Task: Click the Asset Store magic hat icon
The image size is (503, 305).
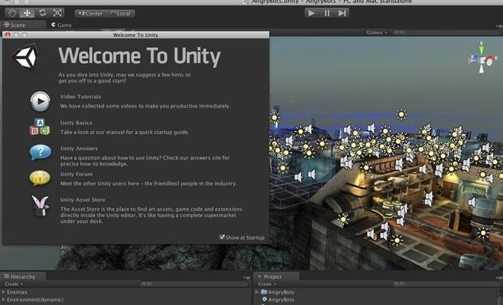Action: click(40, 207)
